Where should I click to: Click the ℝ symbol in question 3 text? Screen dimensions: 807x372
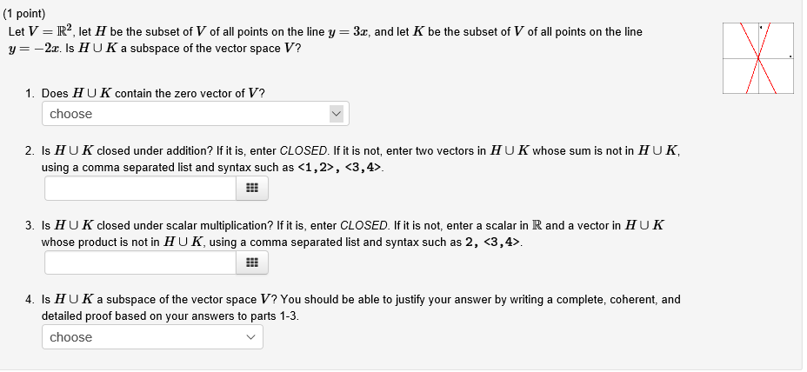coord(537,225)
